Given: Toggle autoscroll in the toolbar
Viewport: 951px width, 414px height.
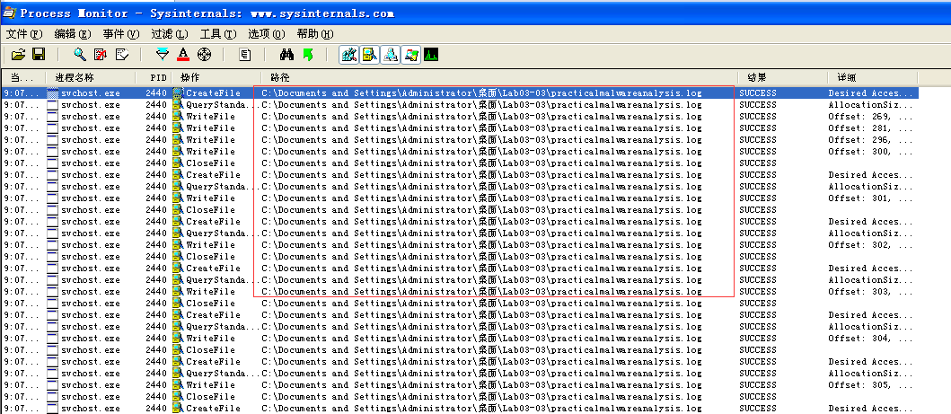Looking at the screenshot, I should click(x=100, y=55).
